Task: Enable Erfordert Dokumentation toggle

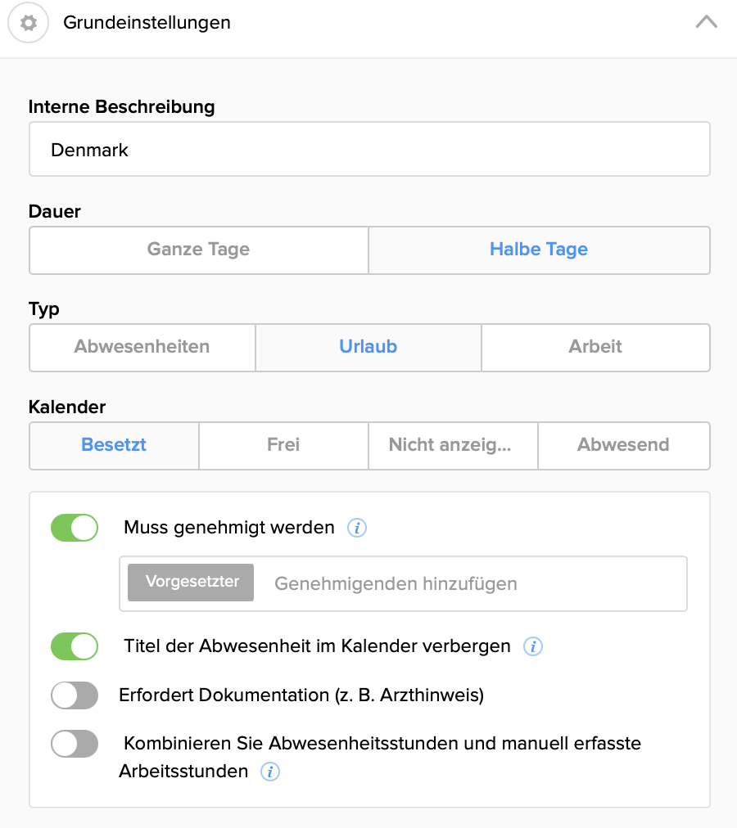Action: (x=75, y=695)
